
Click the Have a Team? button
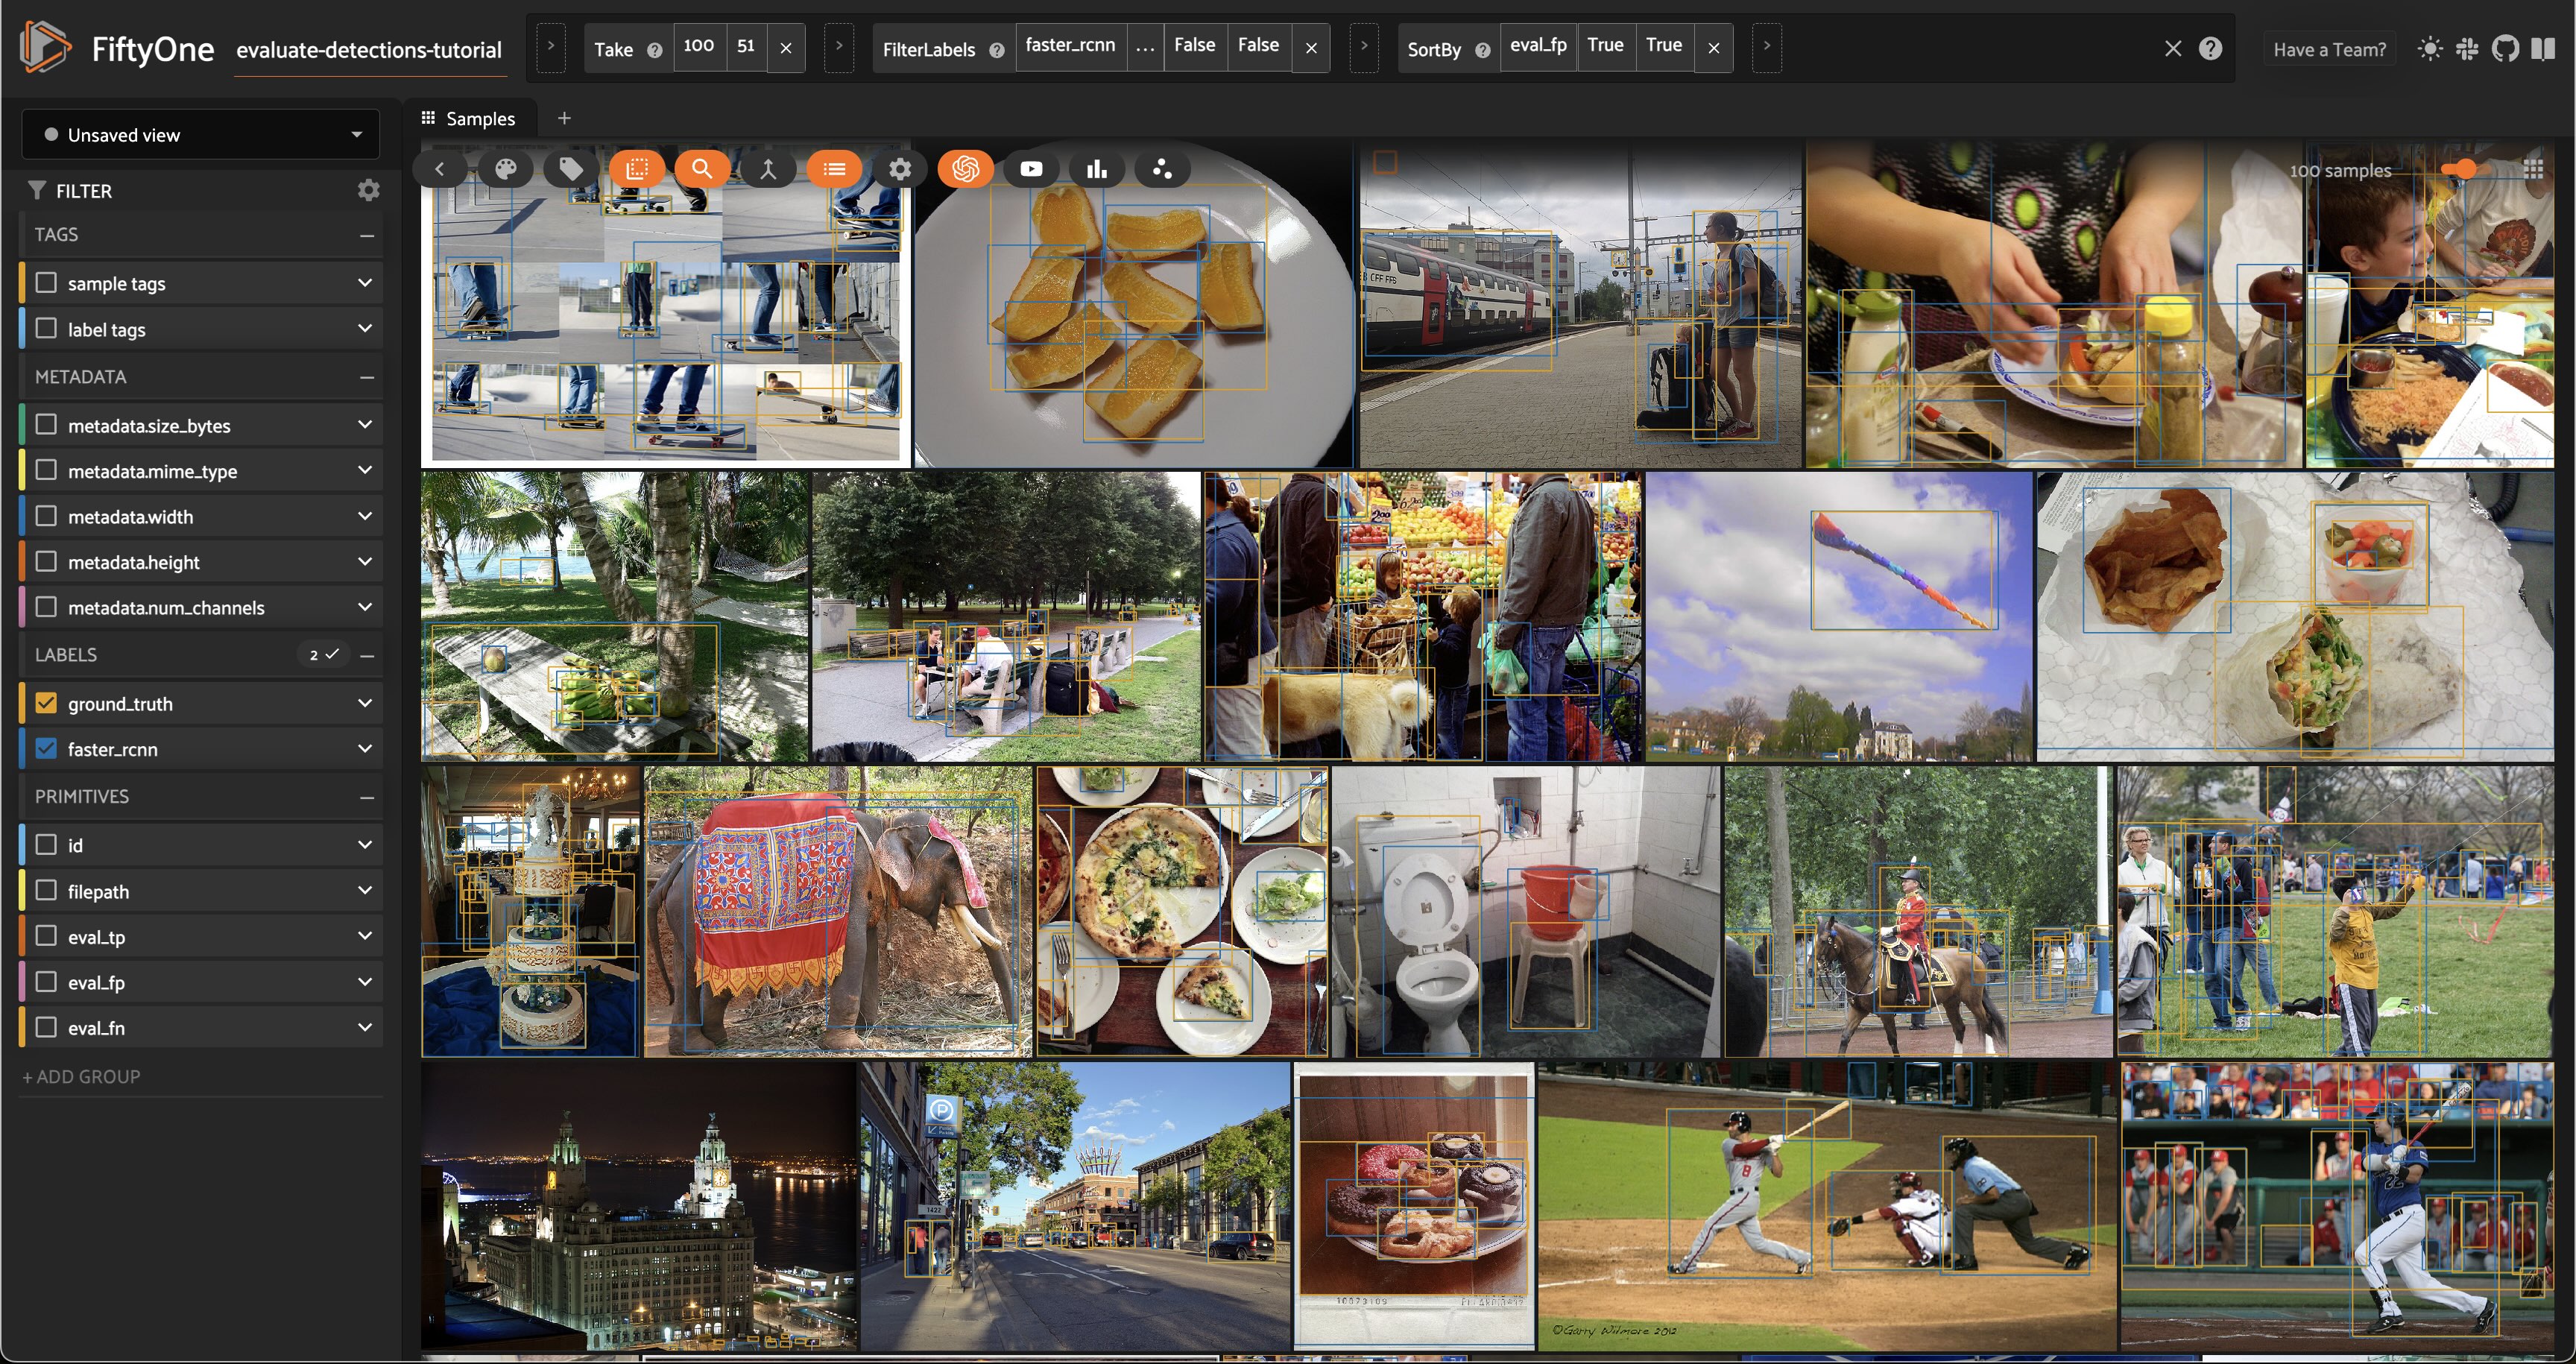pyautogui.click(x=2329, y=49)
